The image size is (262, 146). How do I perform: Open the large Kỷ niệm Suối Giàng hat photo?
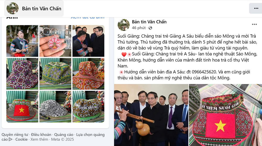[x=225, y=115]
